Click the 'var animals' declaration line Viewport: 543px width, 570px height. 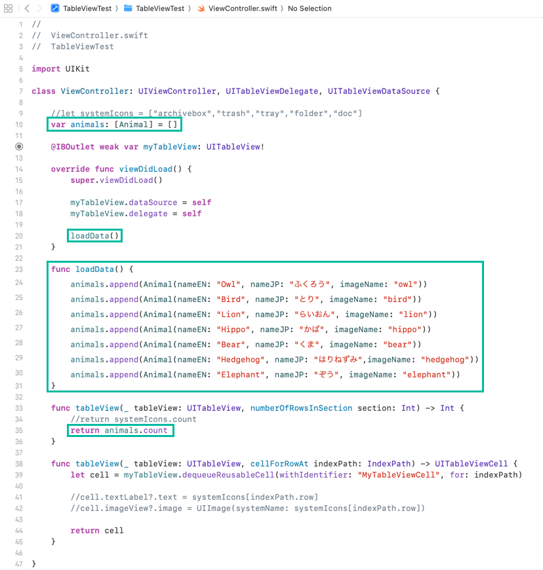(114, 124)
